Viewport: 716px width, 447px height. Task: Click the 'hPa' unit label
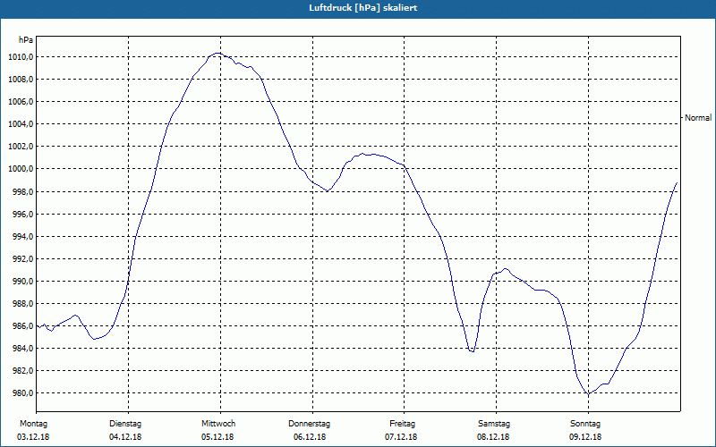(26, 40)
